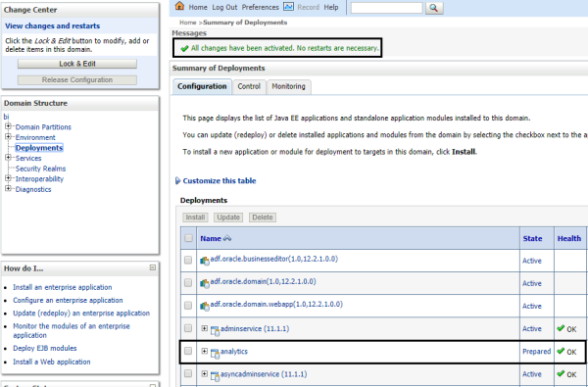
Task: Click the Home house icon
Action: (x=180, y=6)
